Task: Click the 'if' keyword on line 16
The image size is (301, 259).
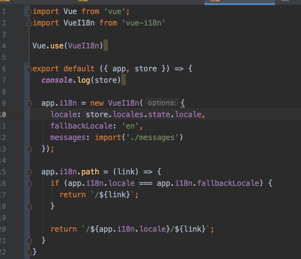Action: (55, 183)
